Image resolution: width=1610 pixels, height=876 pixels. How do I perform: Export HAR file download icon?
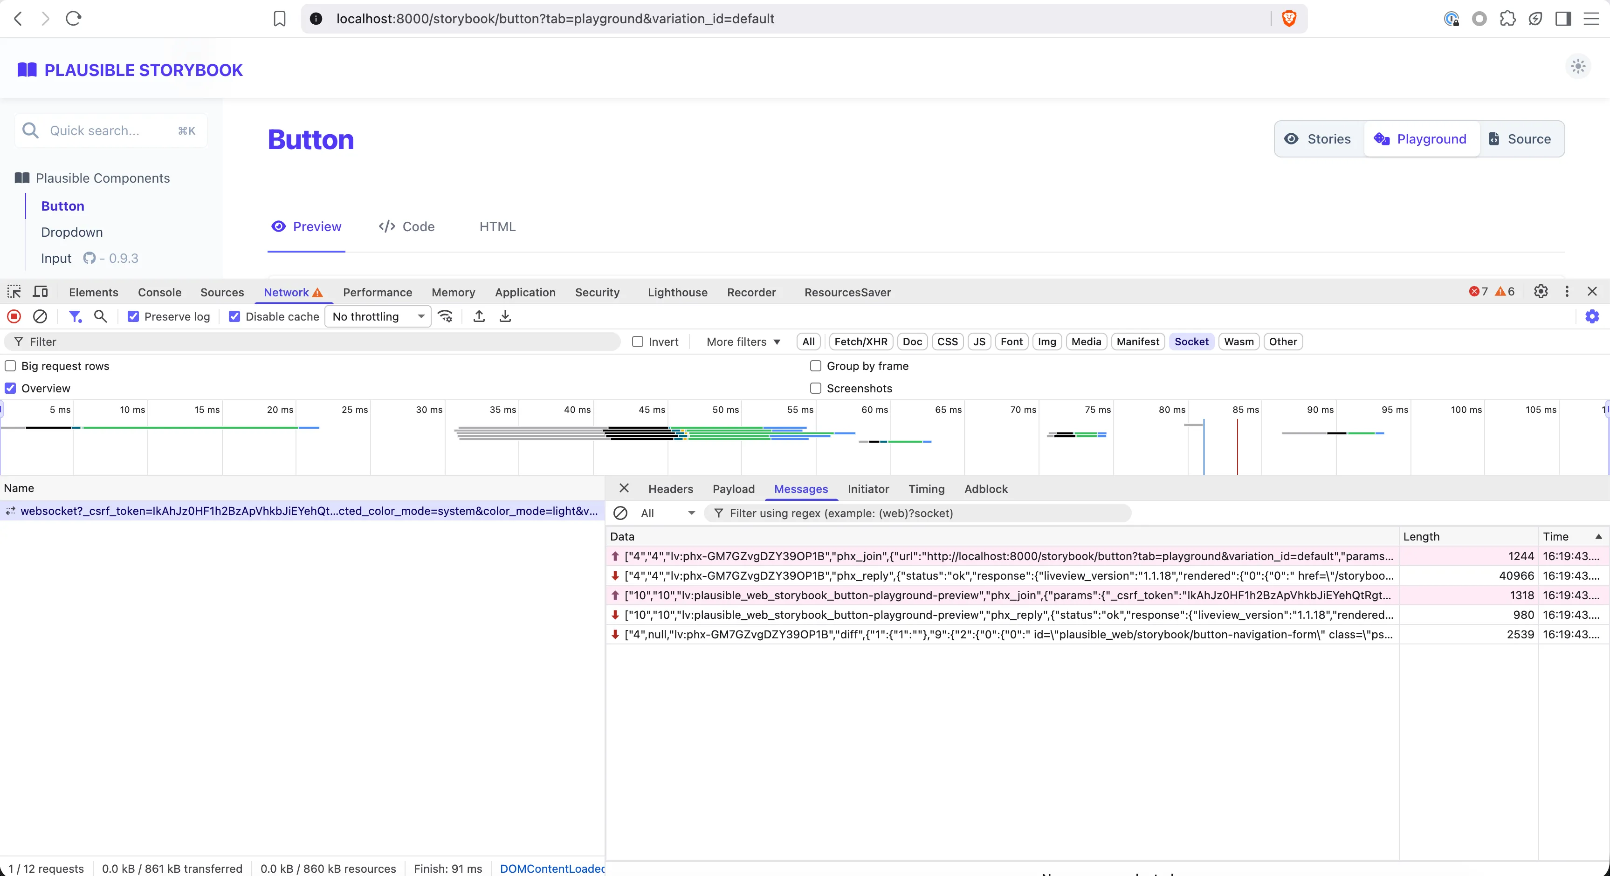tap(505, 316)
